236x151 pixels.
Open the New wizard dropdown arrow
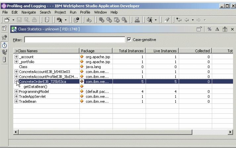[13, 20]
